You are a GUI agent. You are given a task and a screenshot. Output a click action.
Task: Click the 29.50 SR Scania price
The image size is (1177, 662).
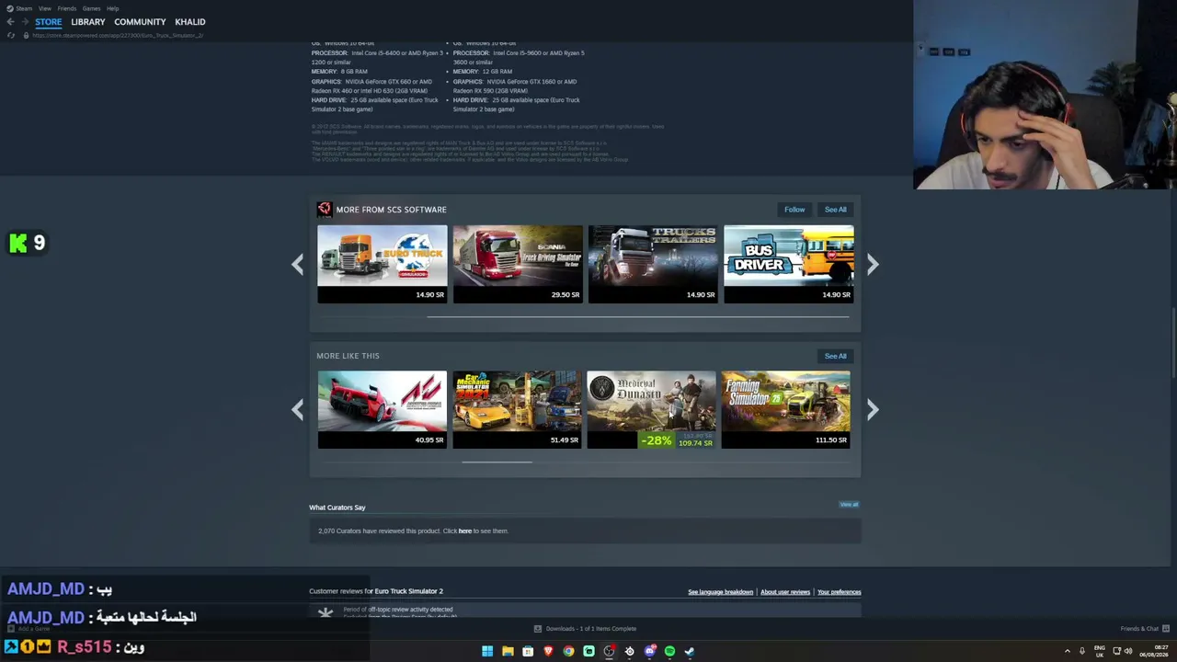566,295
